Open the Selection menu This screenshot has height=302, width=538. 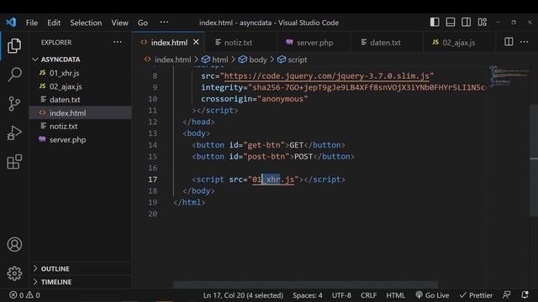86,23
